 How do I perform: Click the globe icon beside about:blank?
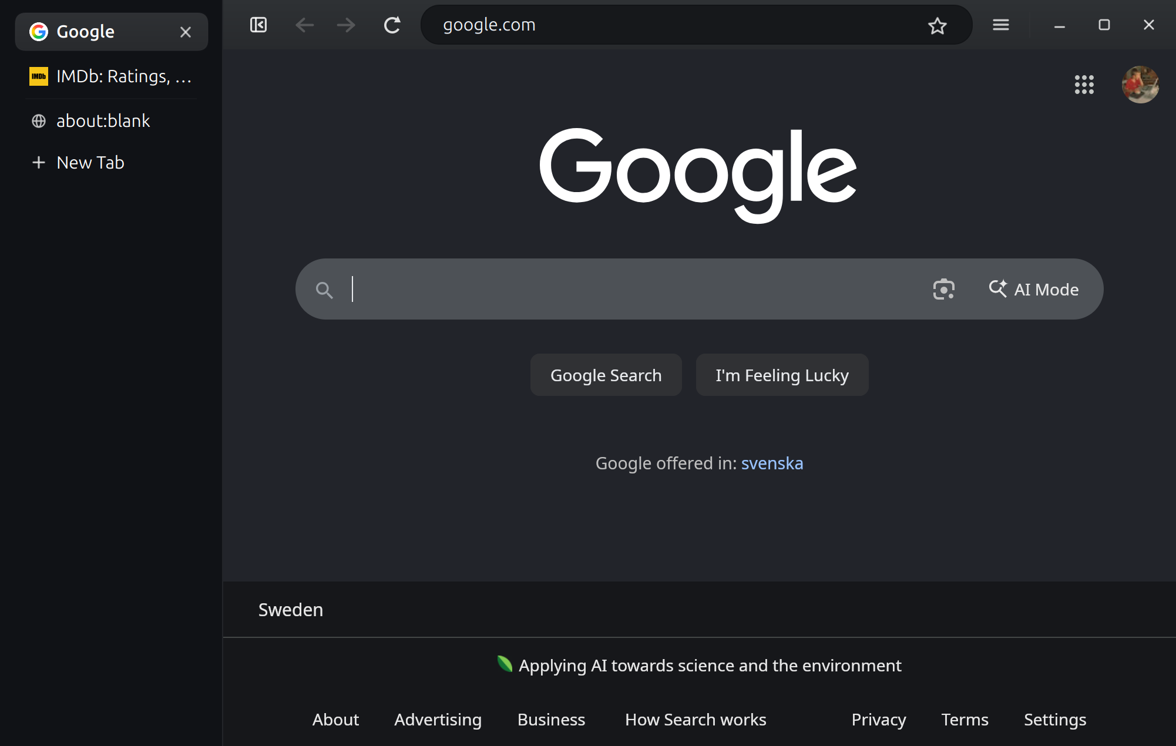coord(39,121)
